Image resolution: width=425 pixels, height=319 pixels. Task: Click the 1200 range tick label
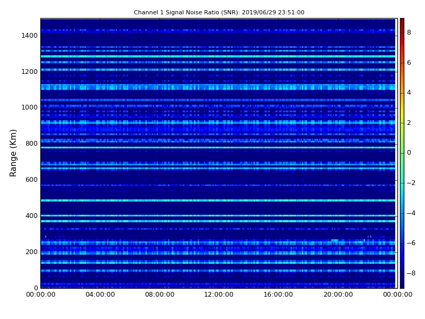coord(30,72)
